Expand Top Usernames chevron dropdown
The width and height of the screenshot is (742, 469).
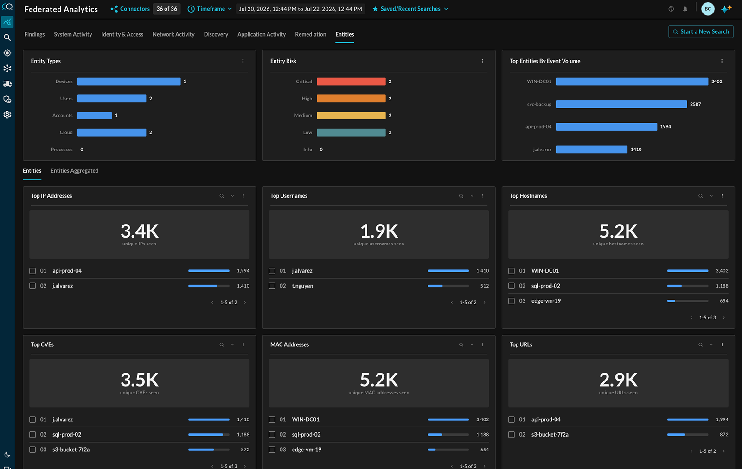click(472, 196)
